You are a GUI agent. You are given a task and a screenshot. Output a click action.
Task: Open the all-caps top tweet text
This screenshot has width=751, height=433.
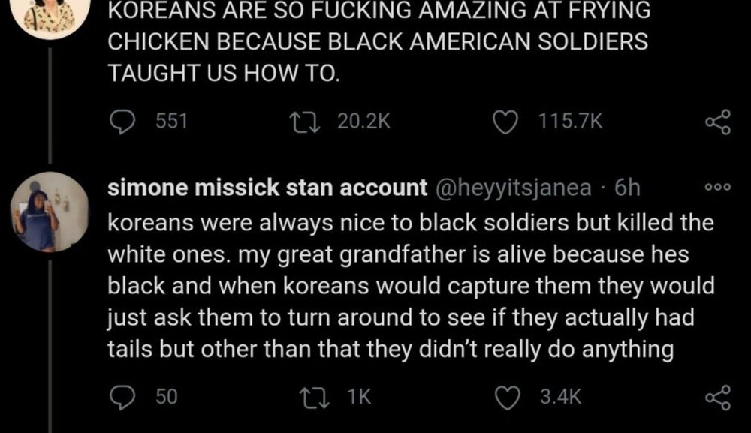pos(375,43)
